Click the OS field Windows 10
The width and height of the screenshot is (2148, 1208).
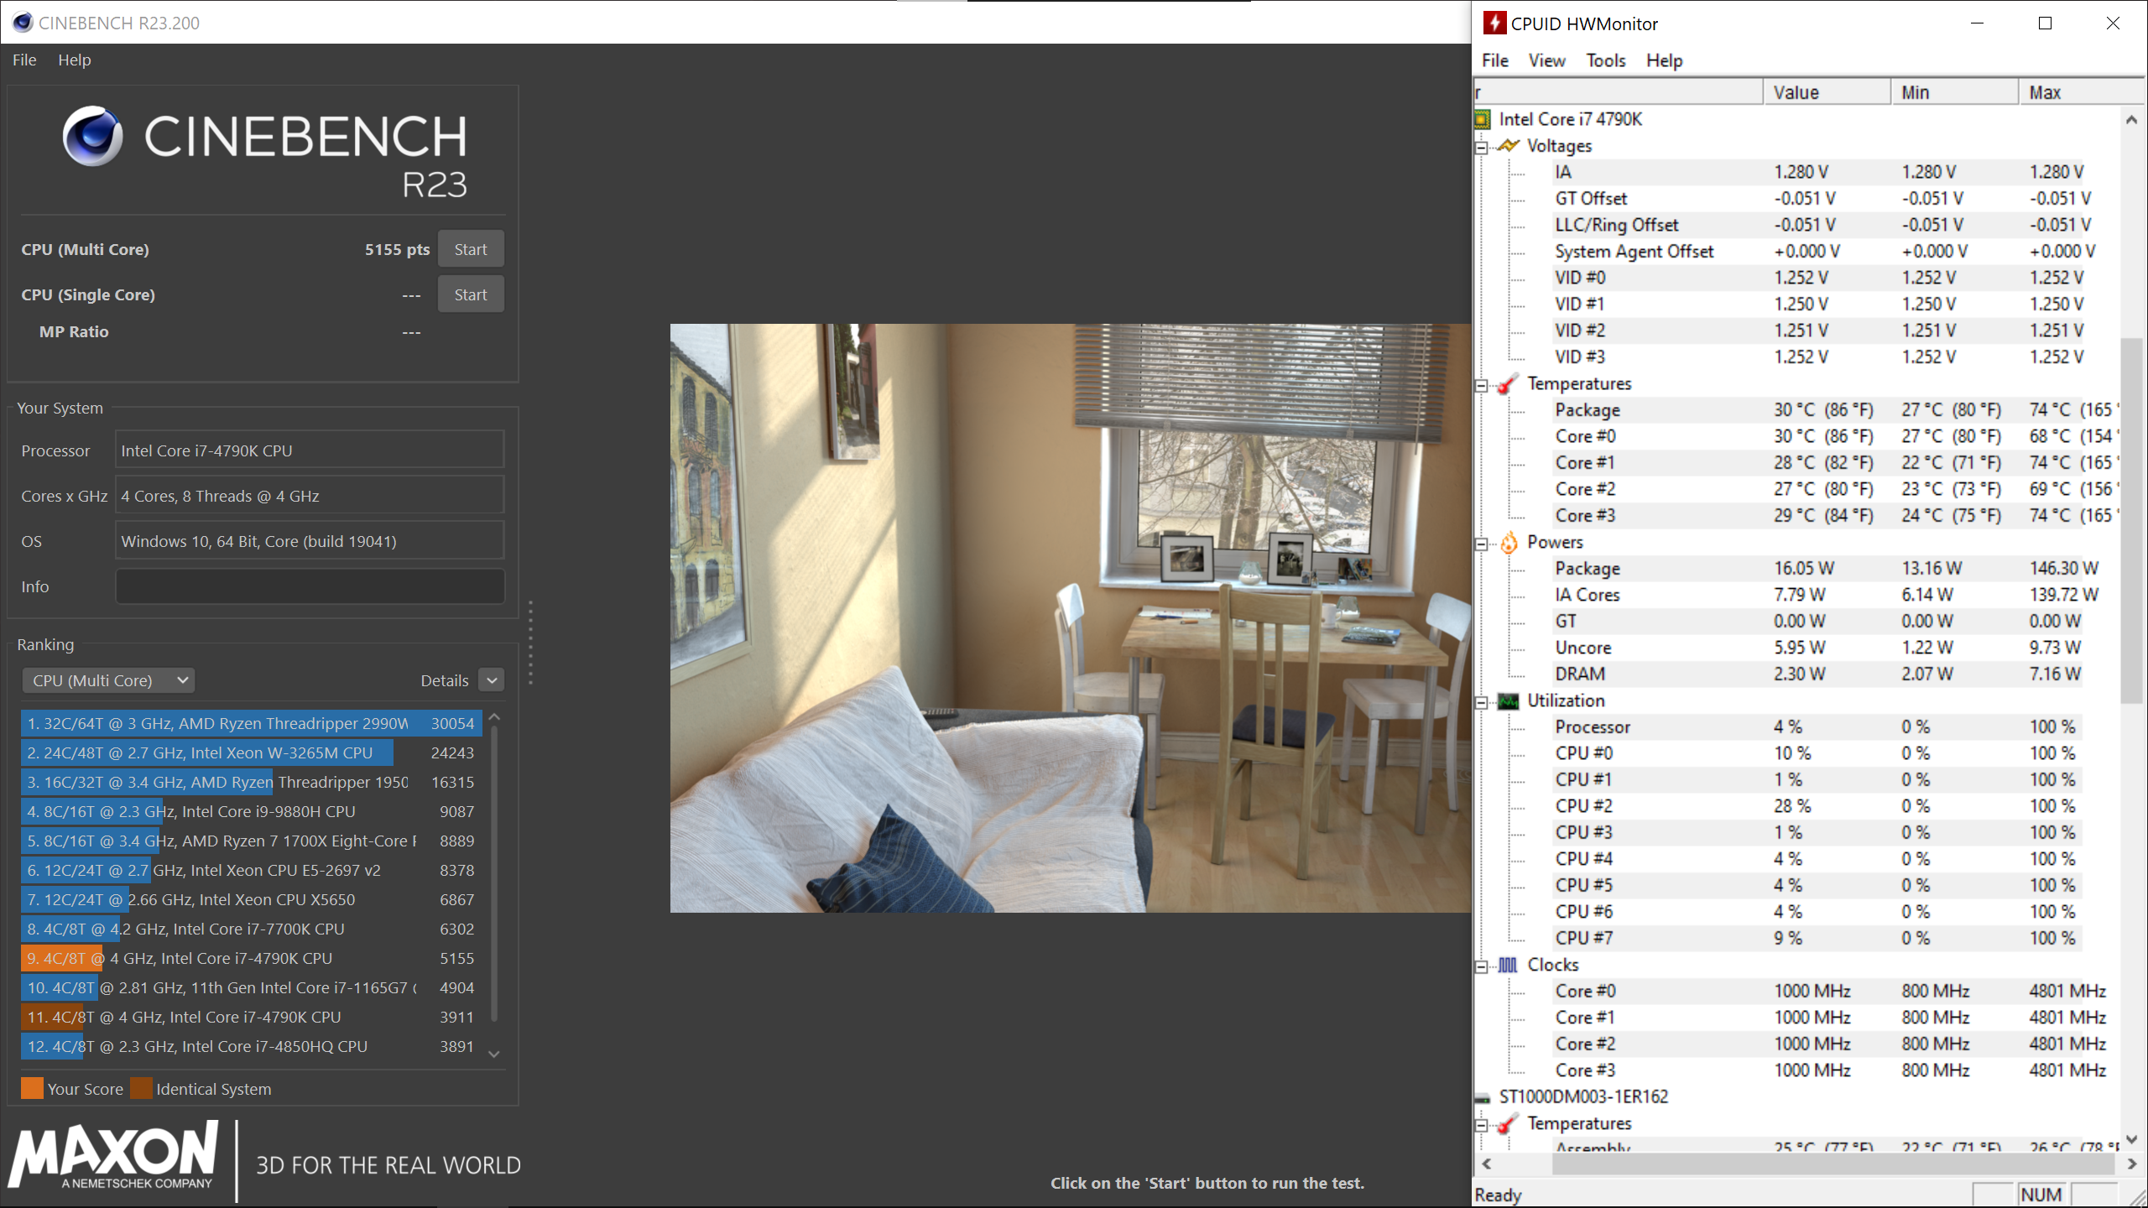tap(310, 541)
